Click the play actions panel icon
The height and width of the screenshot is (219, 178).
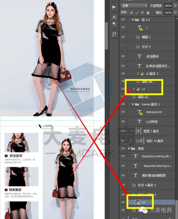pyautogui.click(x=114, y=7)
